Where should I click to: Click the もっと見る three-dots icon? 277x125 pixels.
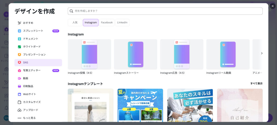click(x=19, y=118)
